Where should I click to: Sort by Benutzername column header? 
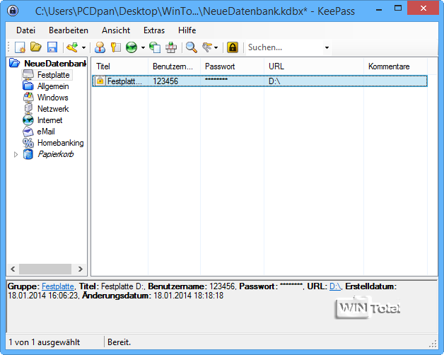point(174,66)
